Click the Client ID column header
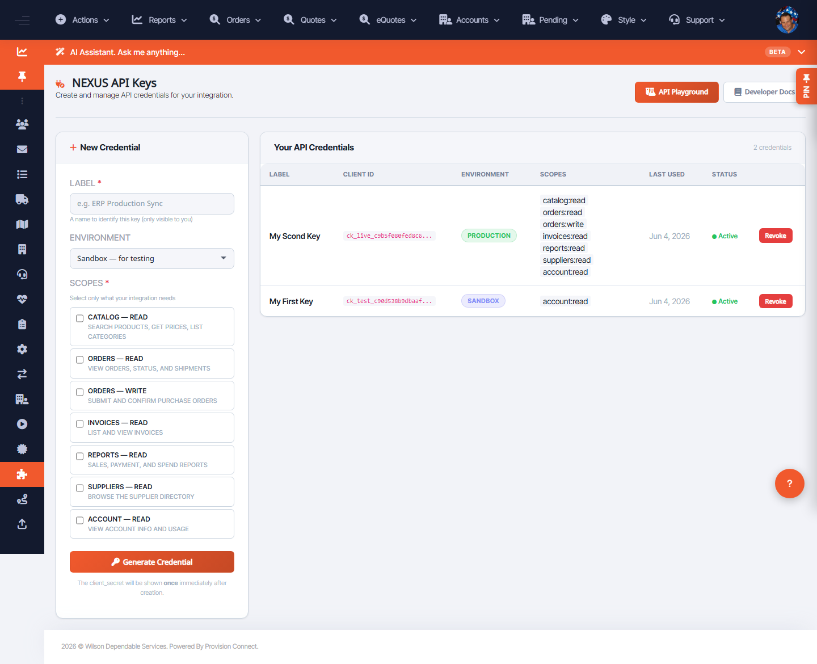This screenshot has width=817, height=664. point(359,174)
